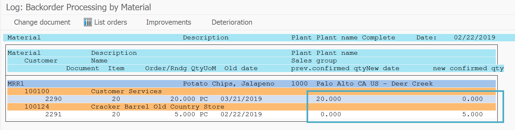Image resolution: width=515 pixels, height=130 pixels.
Task: Select sales document 2291
Action: pos(54,114)
